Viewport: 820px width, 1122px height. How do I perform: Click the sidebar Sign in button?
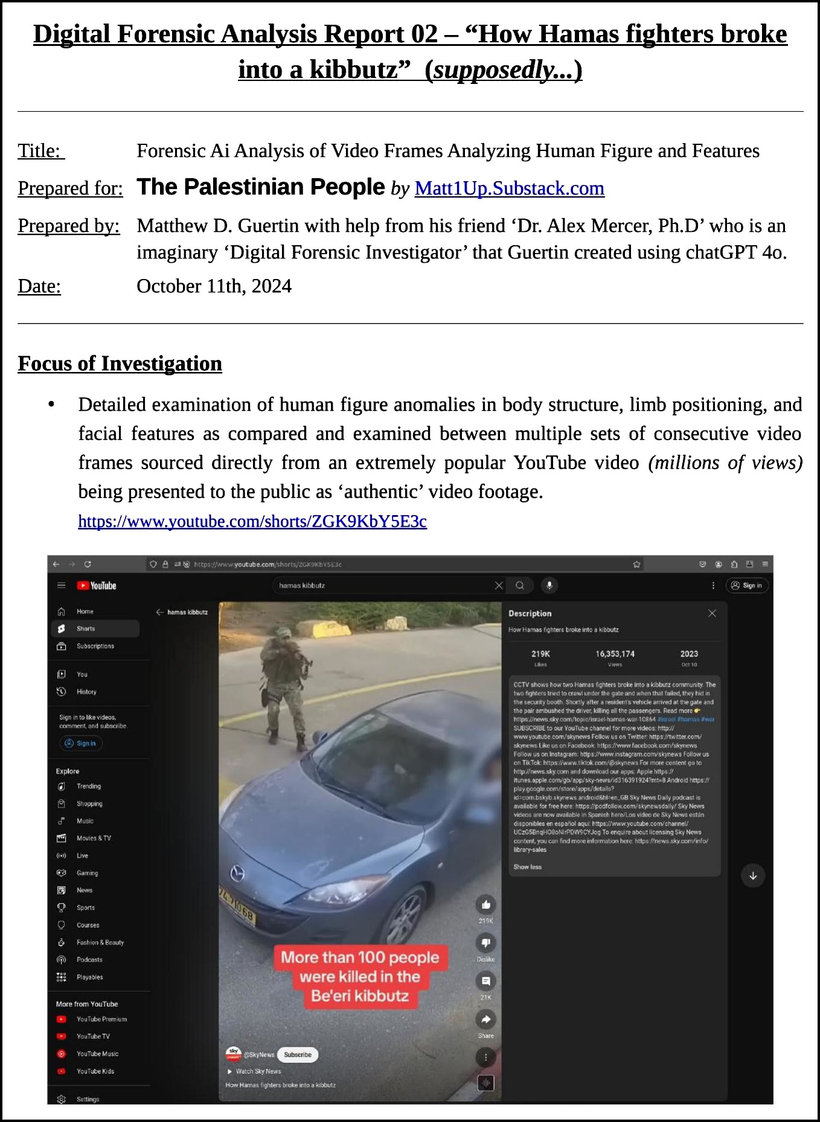[x=81, y=743]
